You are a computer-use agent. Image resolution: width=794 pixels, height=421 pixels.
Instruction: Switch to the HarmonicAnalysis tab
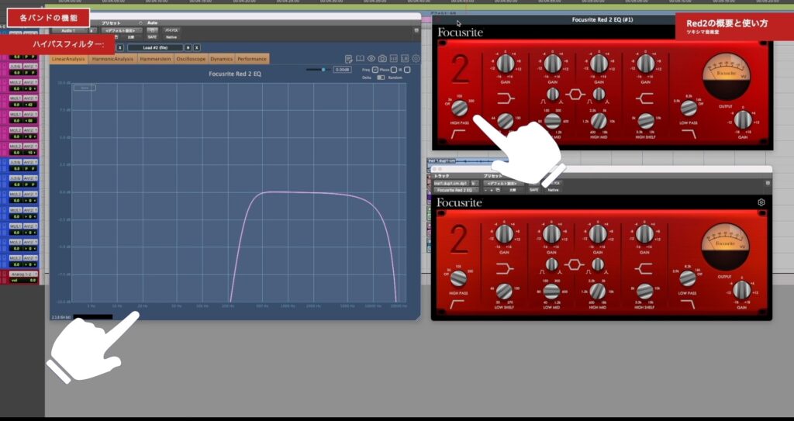tap(112, 59)
